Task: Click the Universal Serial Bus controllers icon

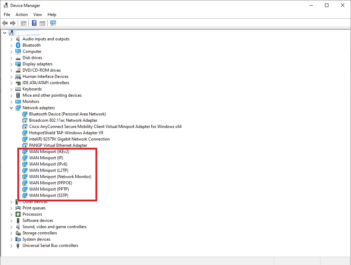Action: (x=18, y=246)
